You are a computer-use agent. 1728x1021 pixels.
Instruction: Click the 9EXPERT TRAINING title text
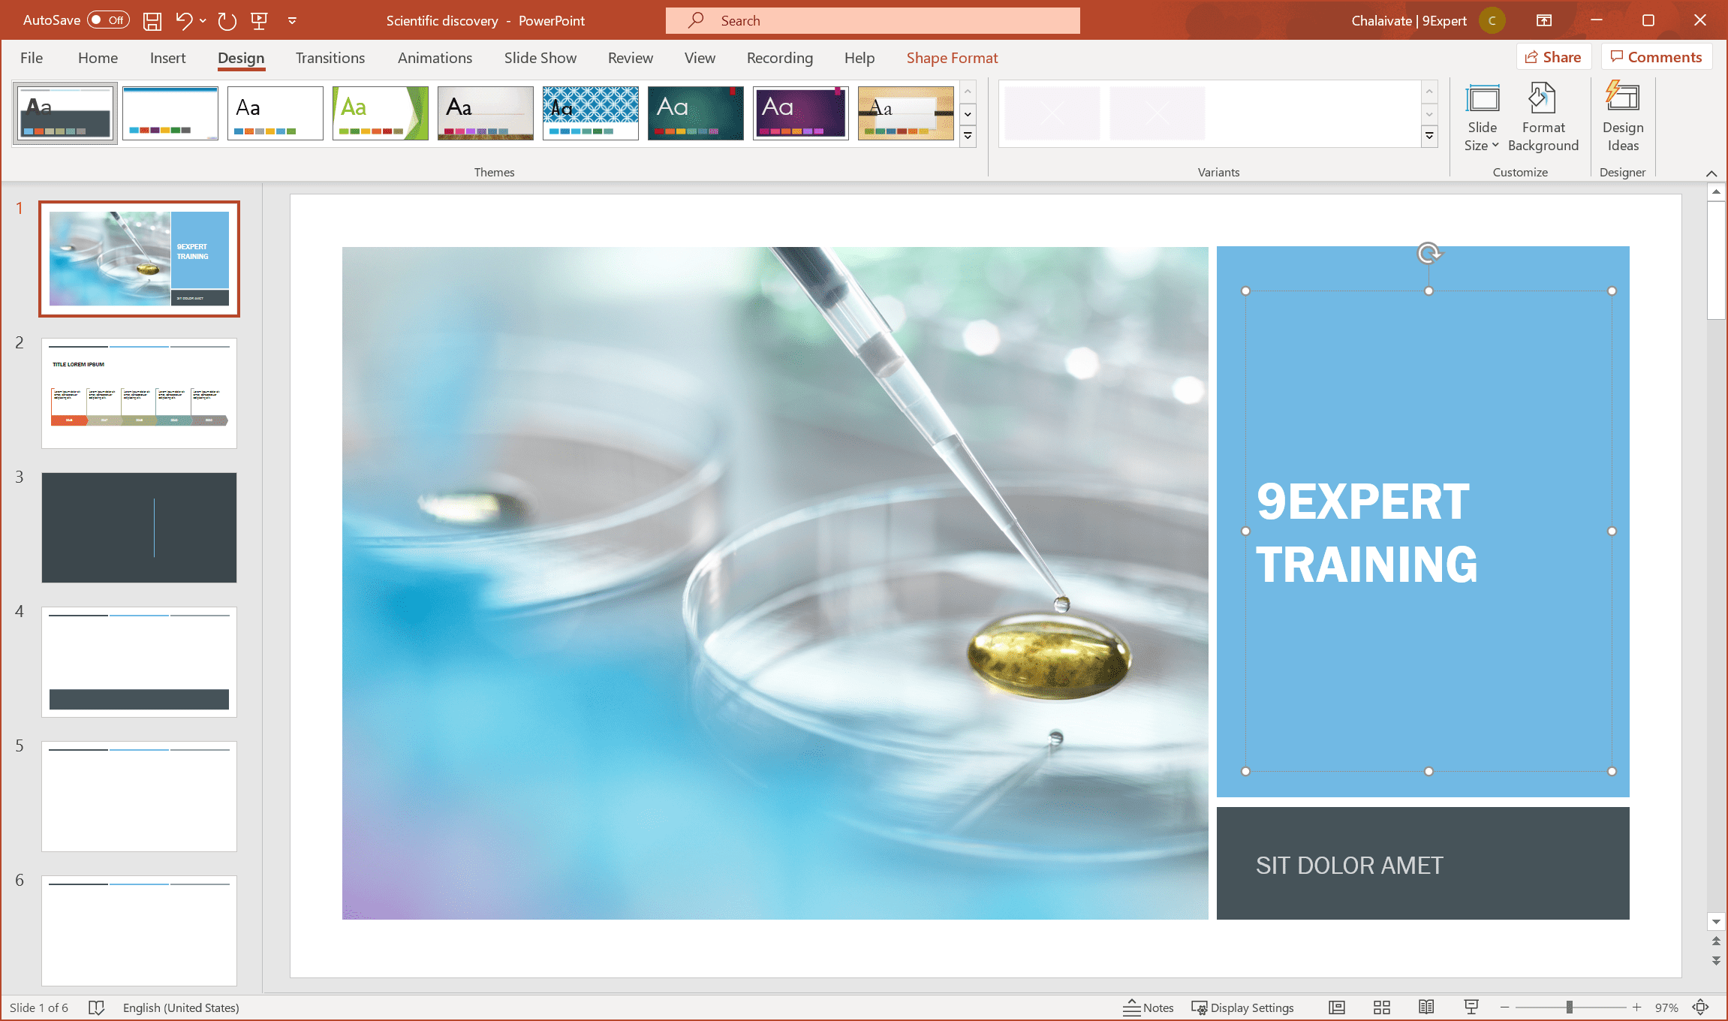[x=1366, y=533]
